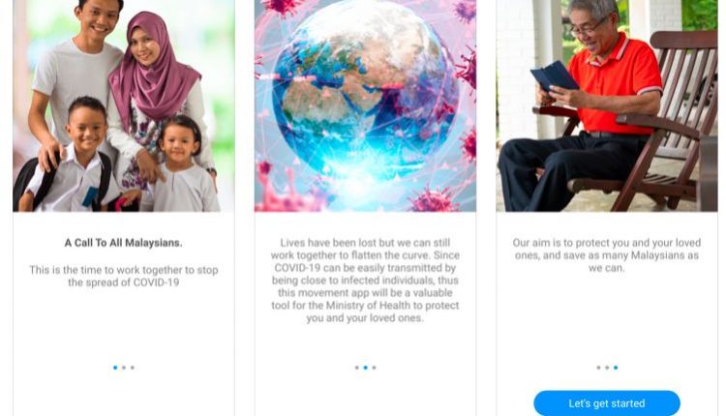Select third page dot on the globe slide
Screen dimensions: 726x416
click(374, 368)
